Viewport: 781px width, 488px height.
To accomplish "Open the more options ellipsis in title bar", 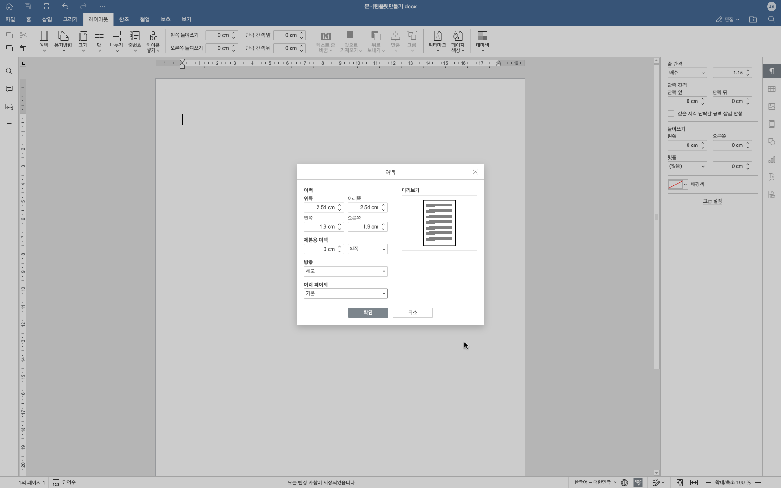I will click(102, 7).
